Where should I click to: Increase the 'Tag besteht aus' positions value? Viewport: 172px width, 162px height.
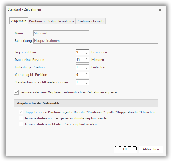(86, 51)
